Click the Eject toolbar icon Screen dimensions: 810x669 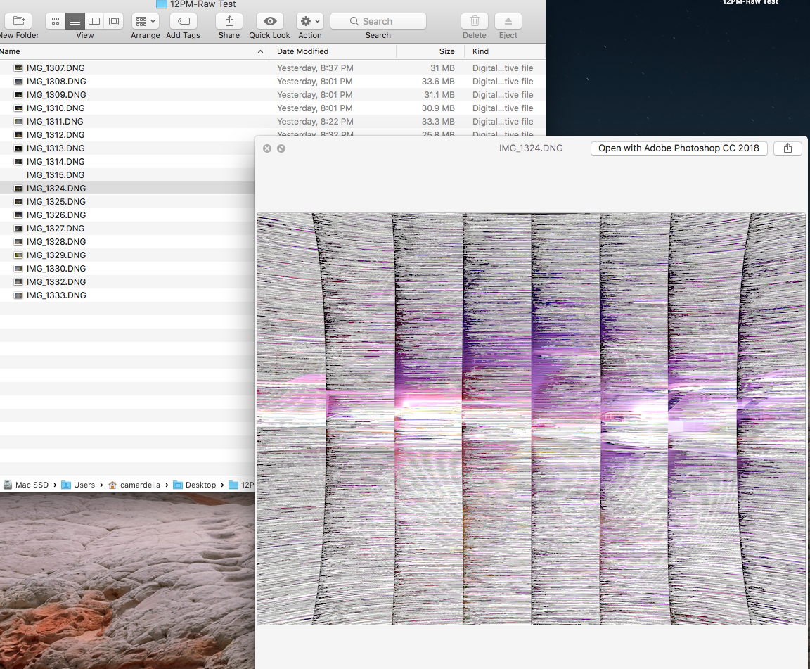508,21
